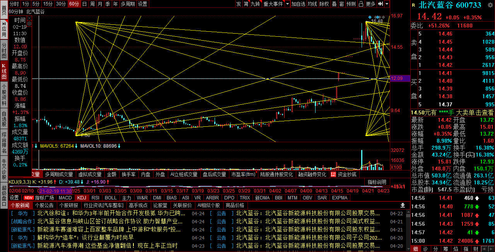Click the 简 toolbar icon

246,4
